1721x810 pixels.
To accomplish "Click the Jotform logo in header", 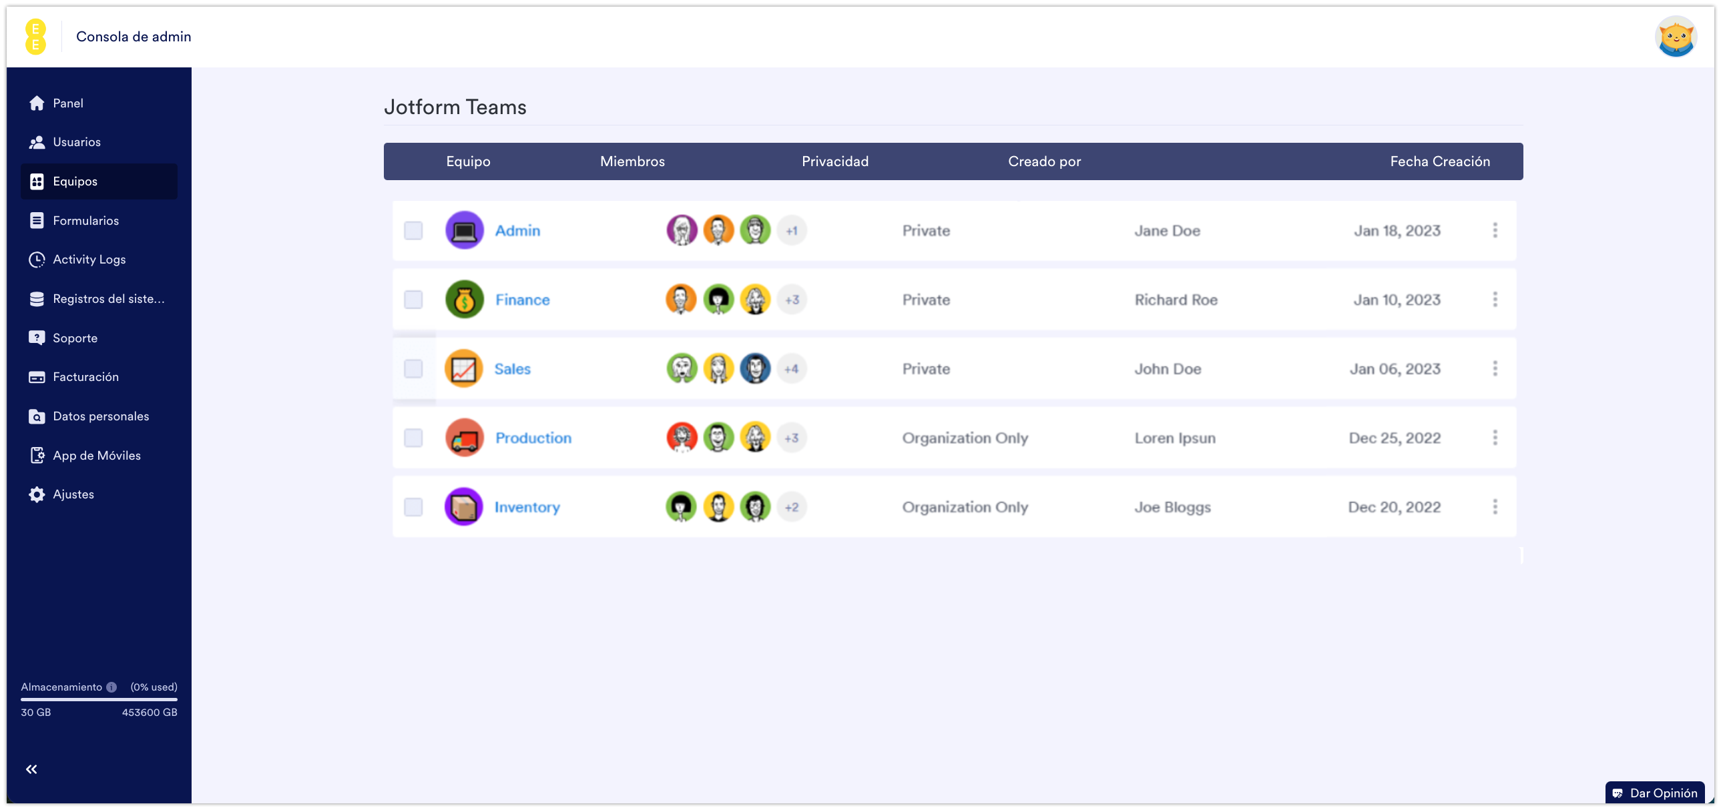I will (x=35, y=37).
